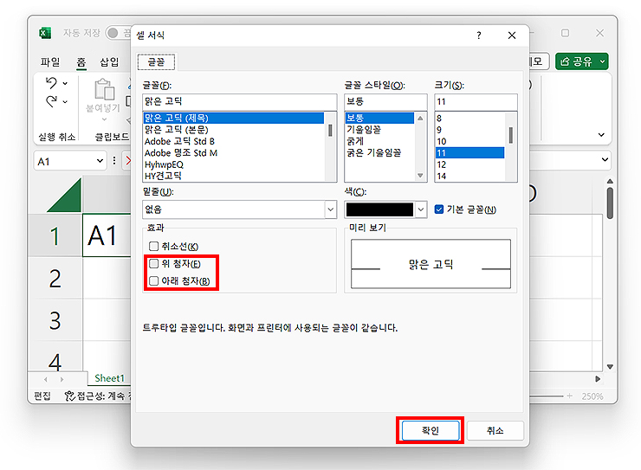Click the vertical scrollbar up arrow in Excel
The height and width of the screenshot is (470, 641).
[x=610, y=181]
